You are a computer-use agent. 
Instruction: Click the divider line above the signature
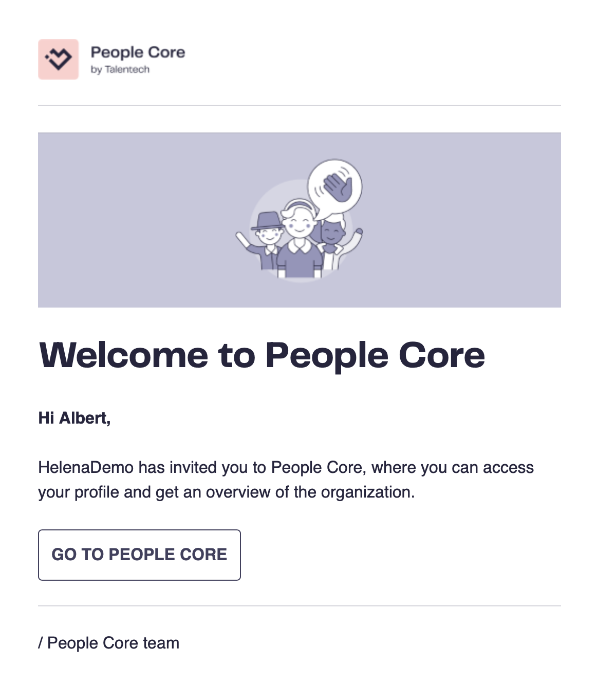coord(300,606)
